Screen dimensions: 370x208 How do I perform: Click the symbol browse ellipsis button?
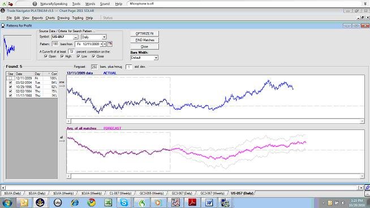click(x=75, y=37)
